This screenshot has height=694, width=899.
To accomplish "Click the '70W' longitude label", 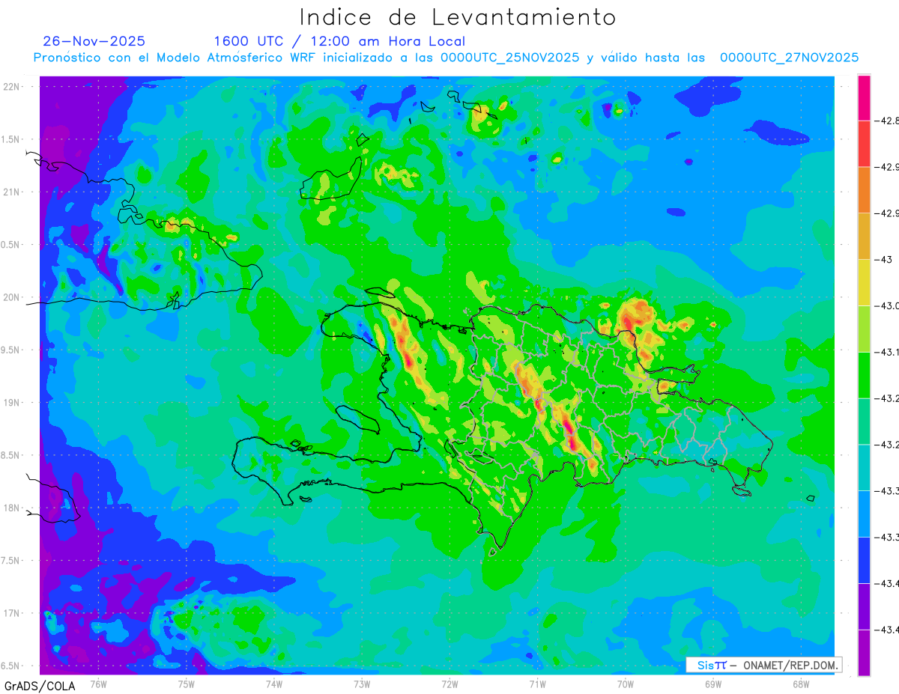I will click(x=626, y=684).
